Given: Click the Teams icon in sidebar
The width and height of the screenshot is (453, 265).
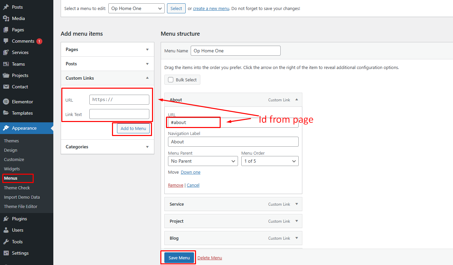Looking at the screenshot, I should (x=6, y=64).
